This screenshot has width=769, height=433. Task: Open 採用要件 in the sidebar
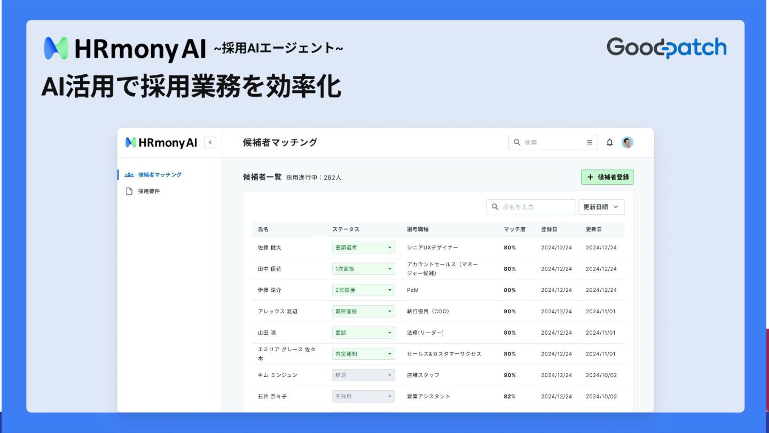(x=149, y=191)
